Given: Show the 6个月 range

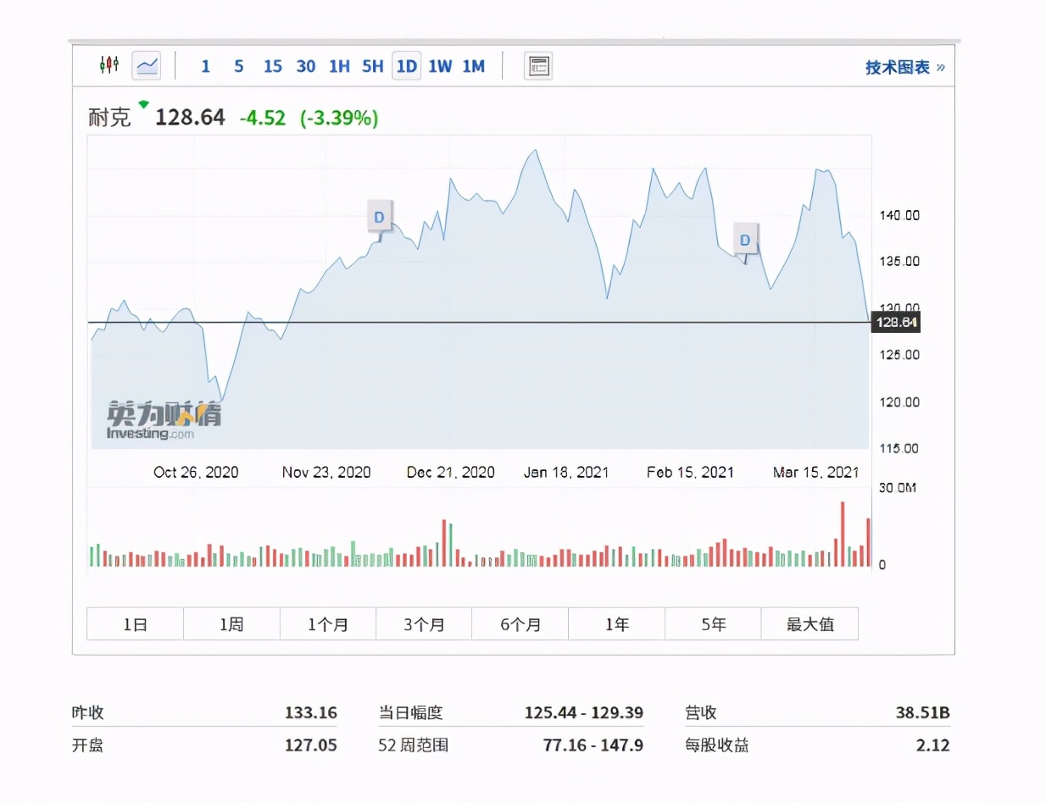Looking at the screenshot, I should [520, 624].
